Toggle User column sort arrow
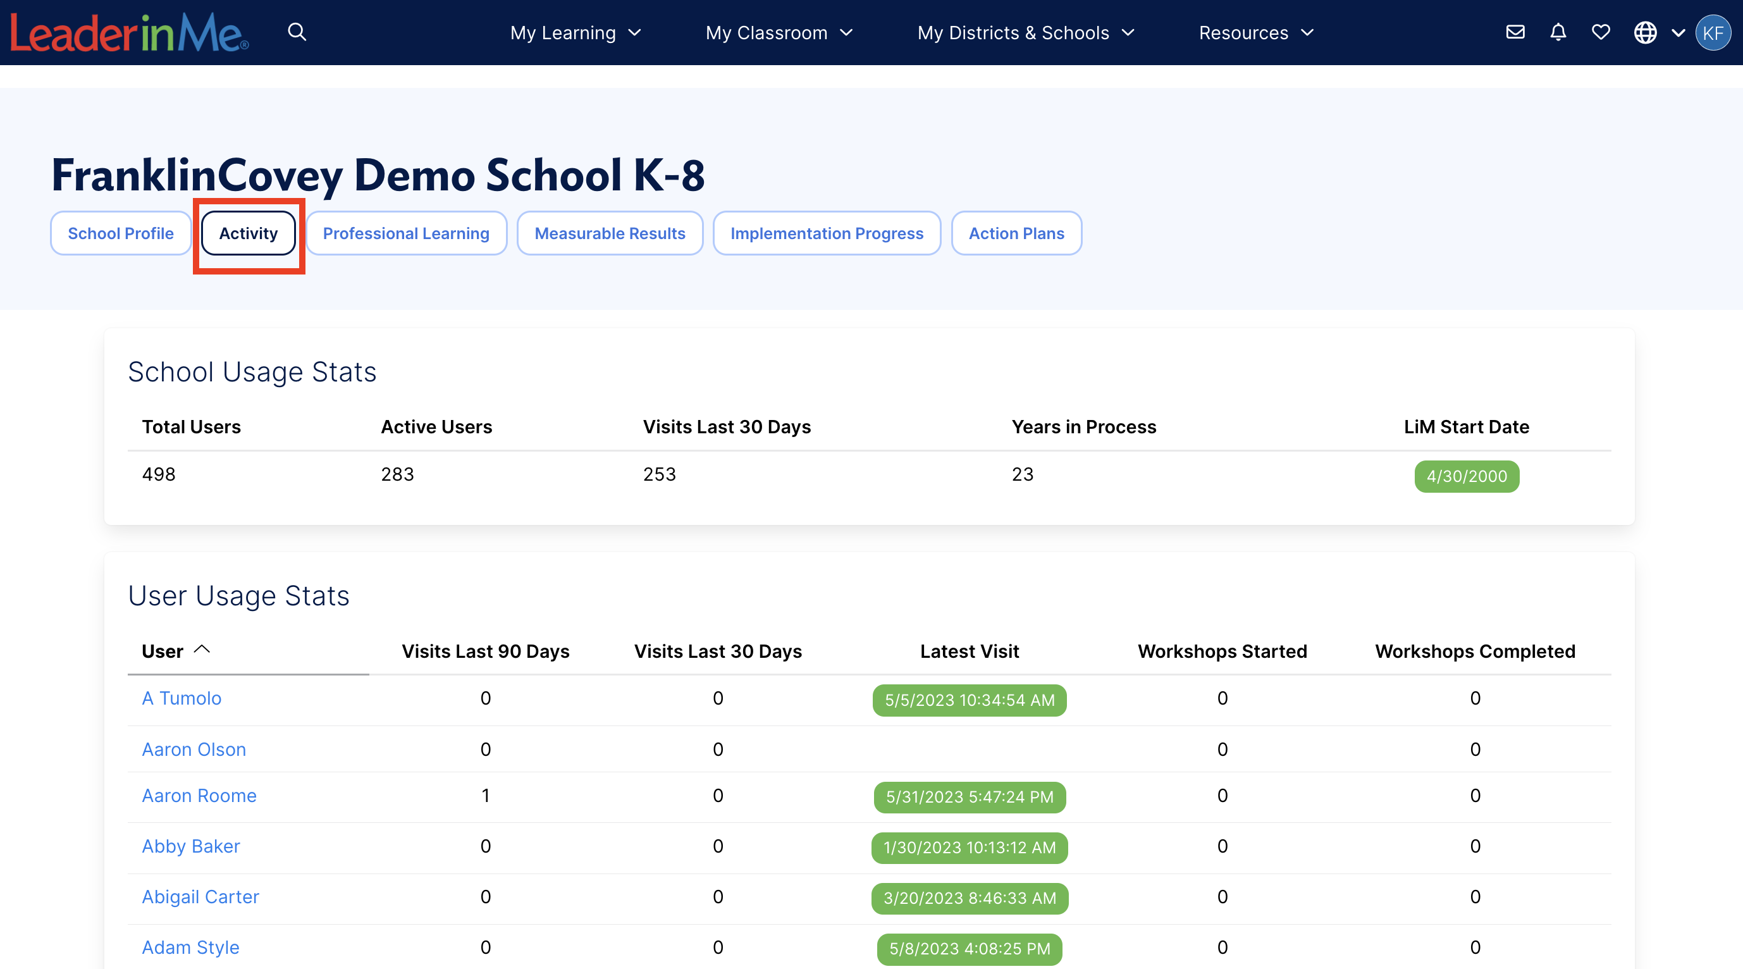 202,650
